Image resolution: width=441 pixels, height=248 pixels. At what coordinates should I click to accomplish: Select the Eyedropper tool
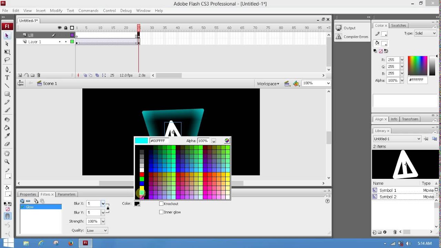click(x=7, y=136)
